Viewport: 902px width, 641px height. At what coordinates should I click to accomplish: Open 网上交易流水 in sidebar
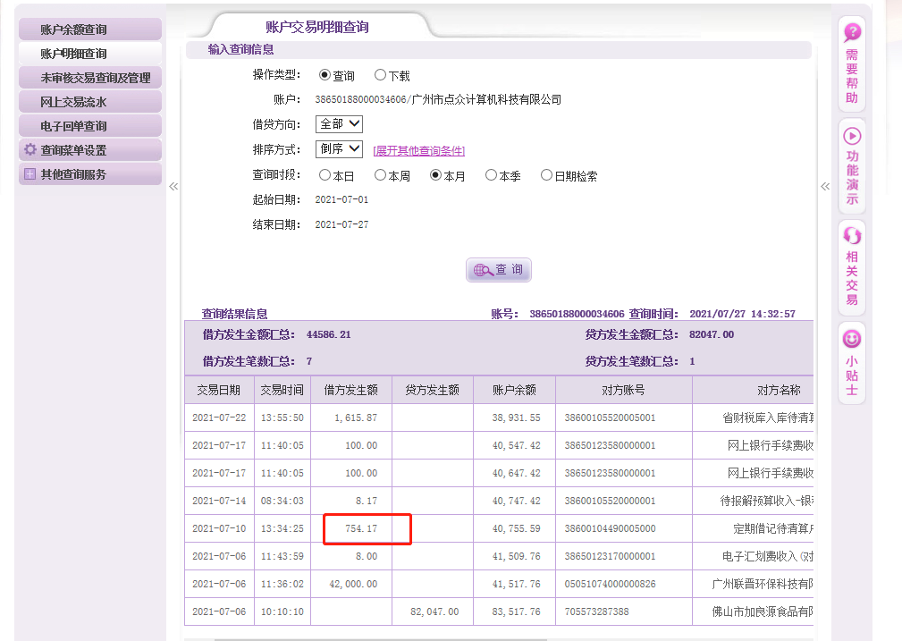[89, 102]
